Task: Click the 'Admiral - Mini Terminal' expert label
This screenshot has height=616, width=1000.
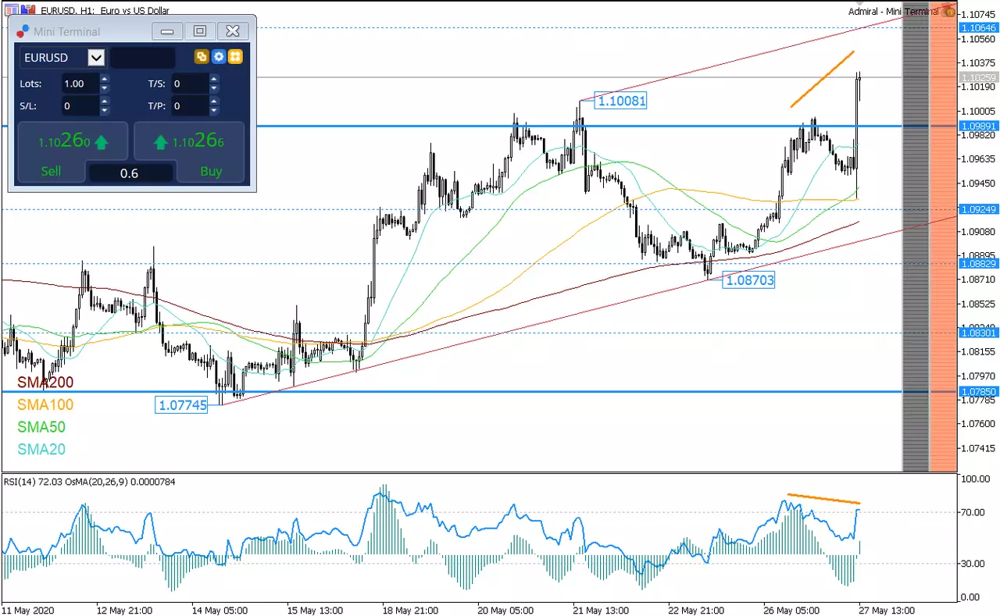Action: pos(893,12)
